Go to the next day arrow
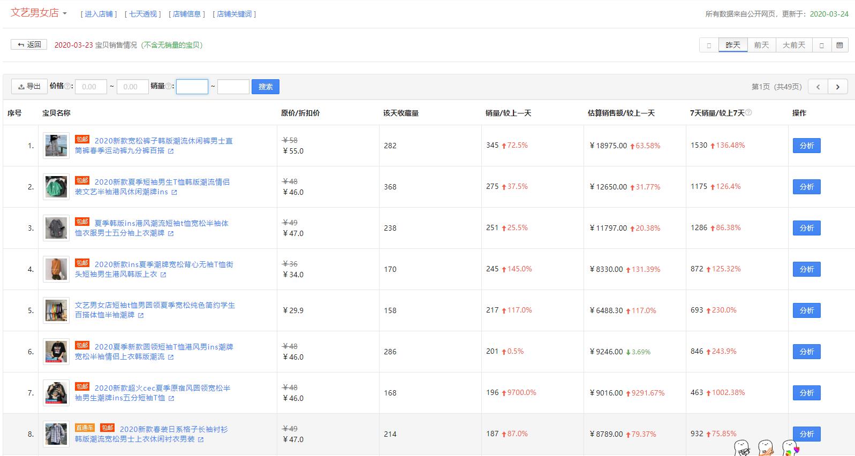The image size is (855, 456). click(822, 45)
